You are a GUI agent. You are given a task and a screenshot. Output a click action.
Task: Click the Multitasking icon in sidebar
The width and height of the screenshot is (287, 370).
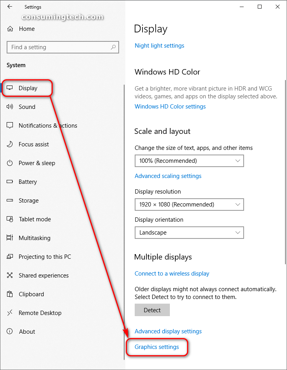(x=10, y=238)
